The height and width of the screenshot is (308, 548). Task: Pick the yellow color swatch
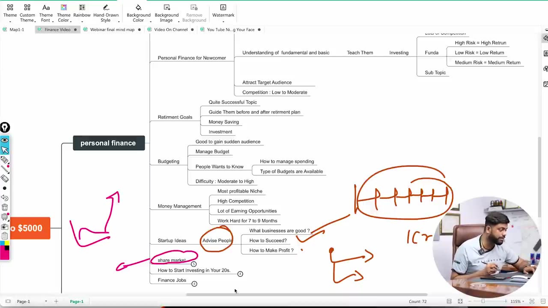[x=7, y=243]
